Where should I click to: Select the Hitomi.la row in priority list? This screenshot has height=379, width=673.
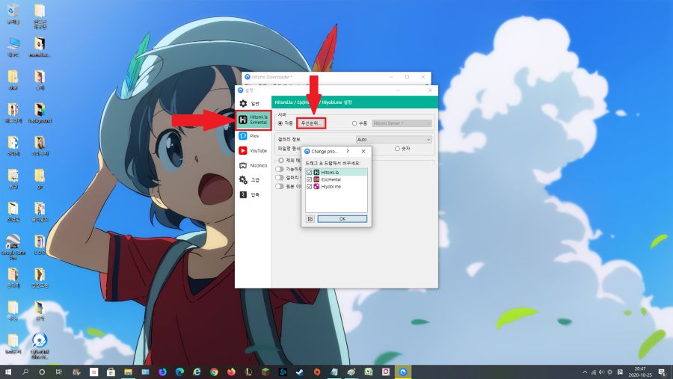click(336, 172)
